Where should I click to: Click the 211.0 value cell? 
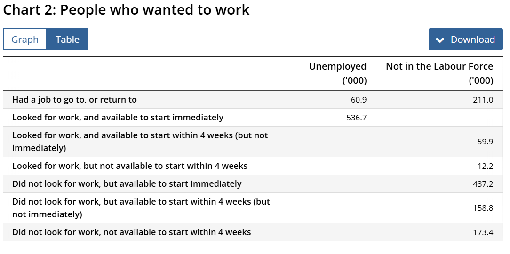(x=483, y=100)
